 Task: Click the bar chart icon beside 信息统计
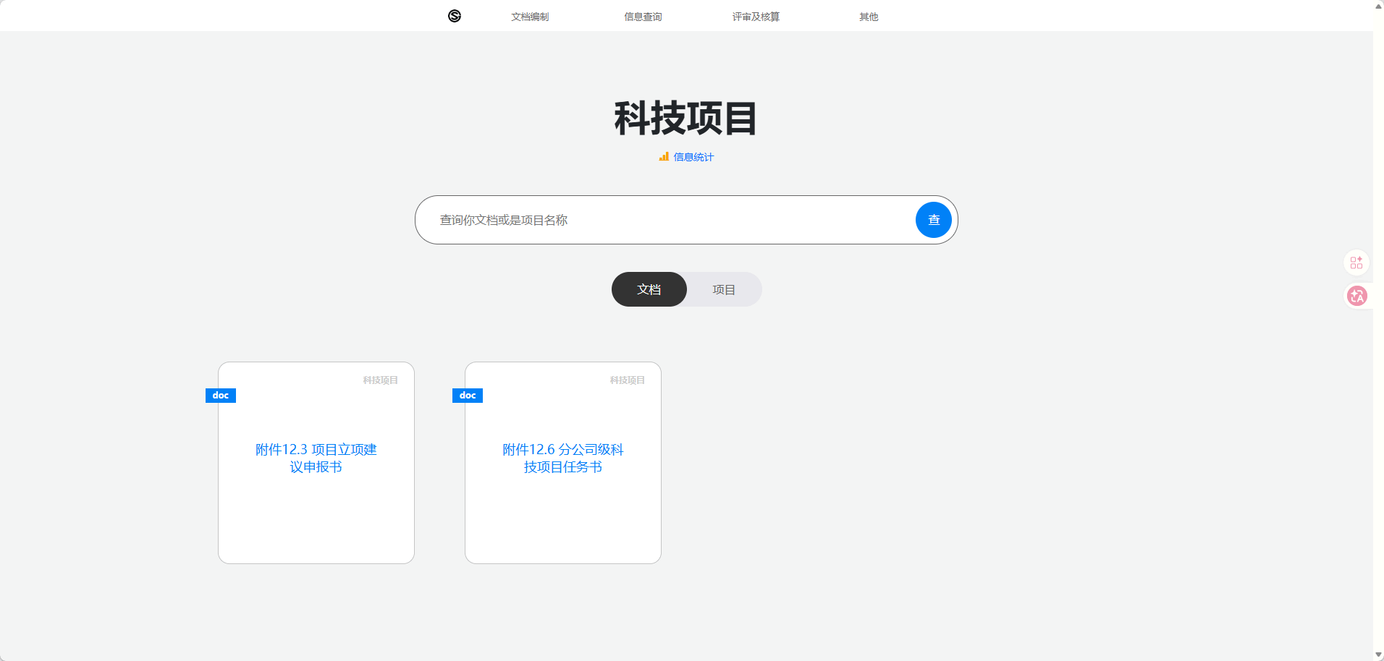[664, 156]
